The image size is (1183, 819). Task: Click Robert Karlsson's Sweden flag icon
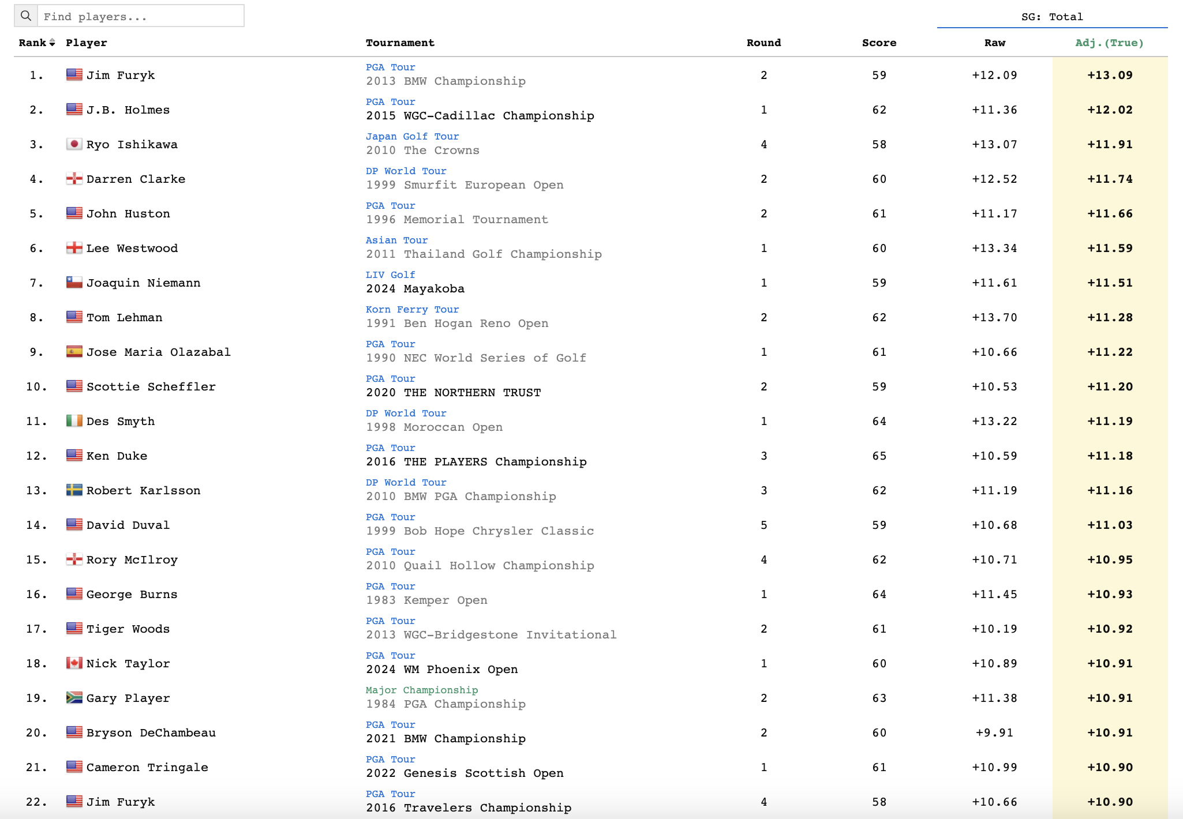pos(74,490)
